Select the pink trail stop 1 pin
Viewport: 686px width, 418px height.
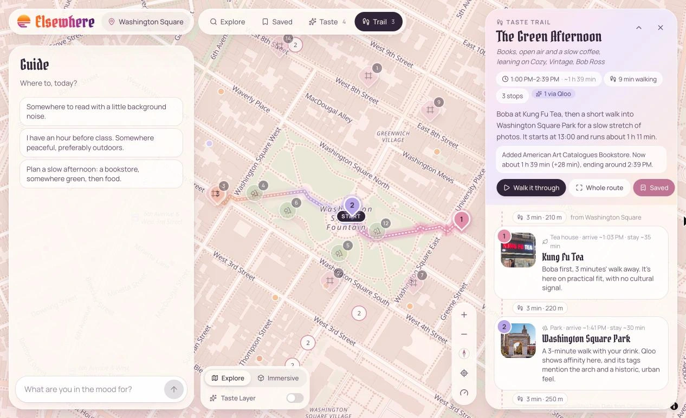(461, 220)
